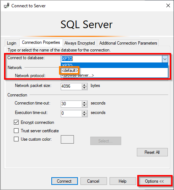Click the Connect button

click(64, 181)
